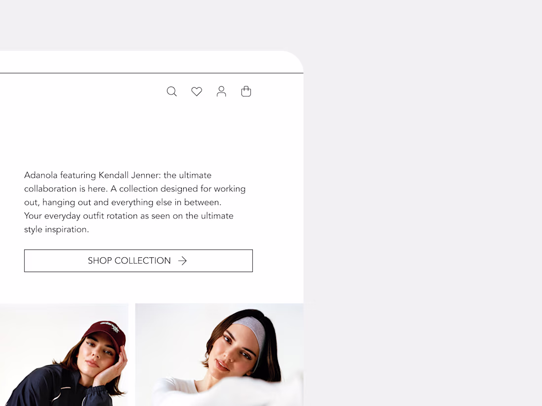Click the SHOP COLLECTION button
Viewport: 542px width, 406px height.
(x=138, y=261)
